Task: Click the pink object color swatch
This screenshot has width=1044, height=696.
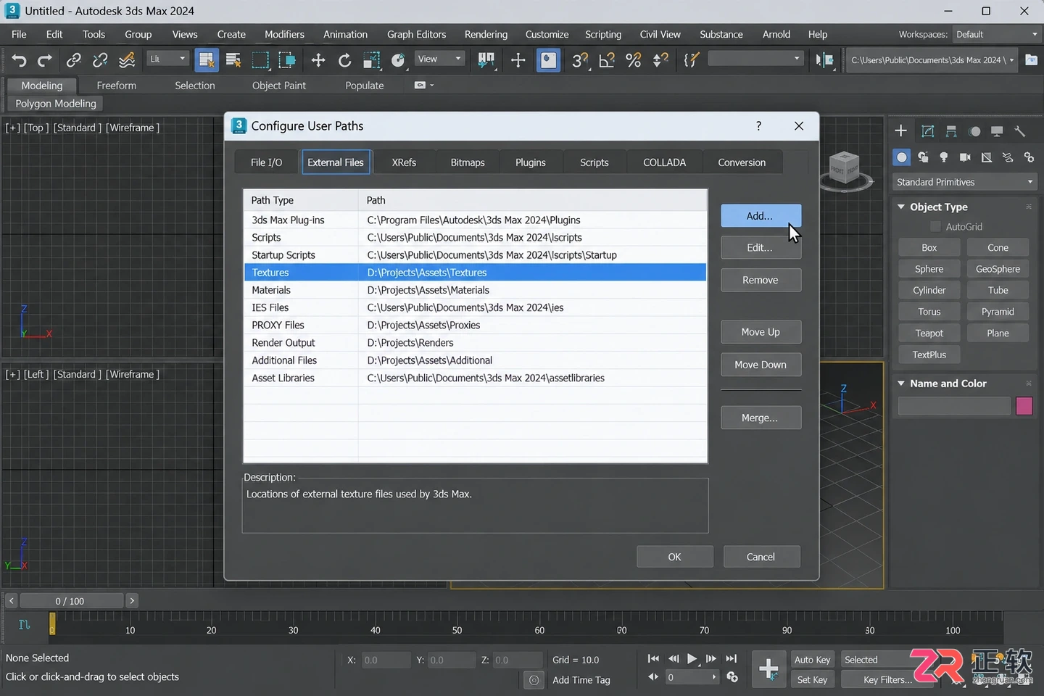Action: [x=1024, y=406]
